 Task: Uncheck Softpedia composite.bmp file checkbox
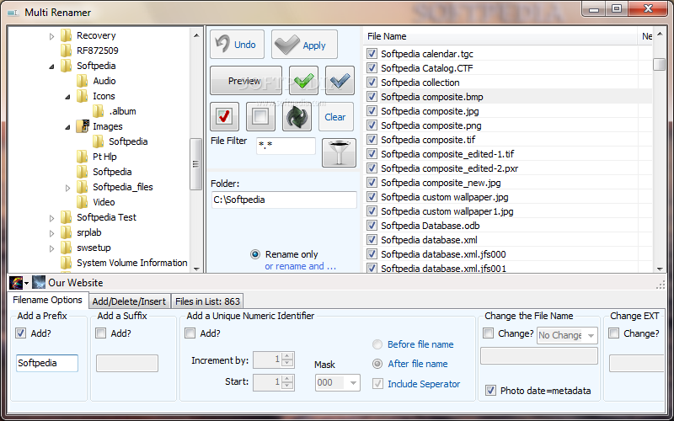click(372, 97)
